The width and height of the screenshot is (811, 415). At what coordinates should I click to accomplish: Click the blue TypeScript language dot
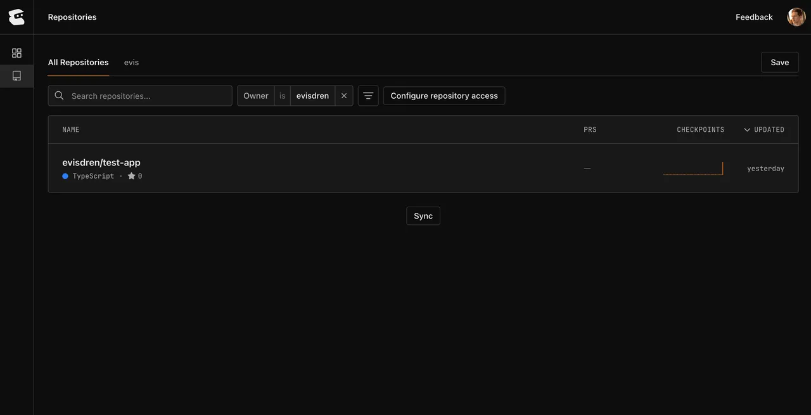(x=65, y=176)
